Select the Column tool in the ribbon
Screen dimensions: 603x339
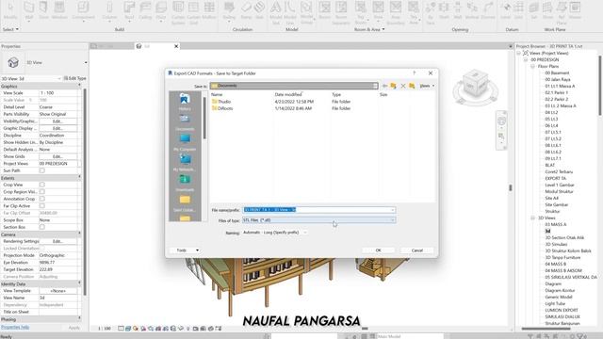[109, 10]
